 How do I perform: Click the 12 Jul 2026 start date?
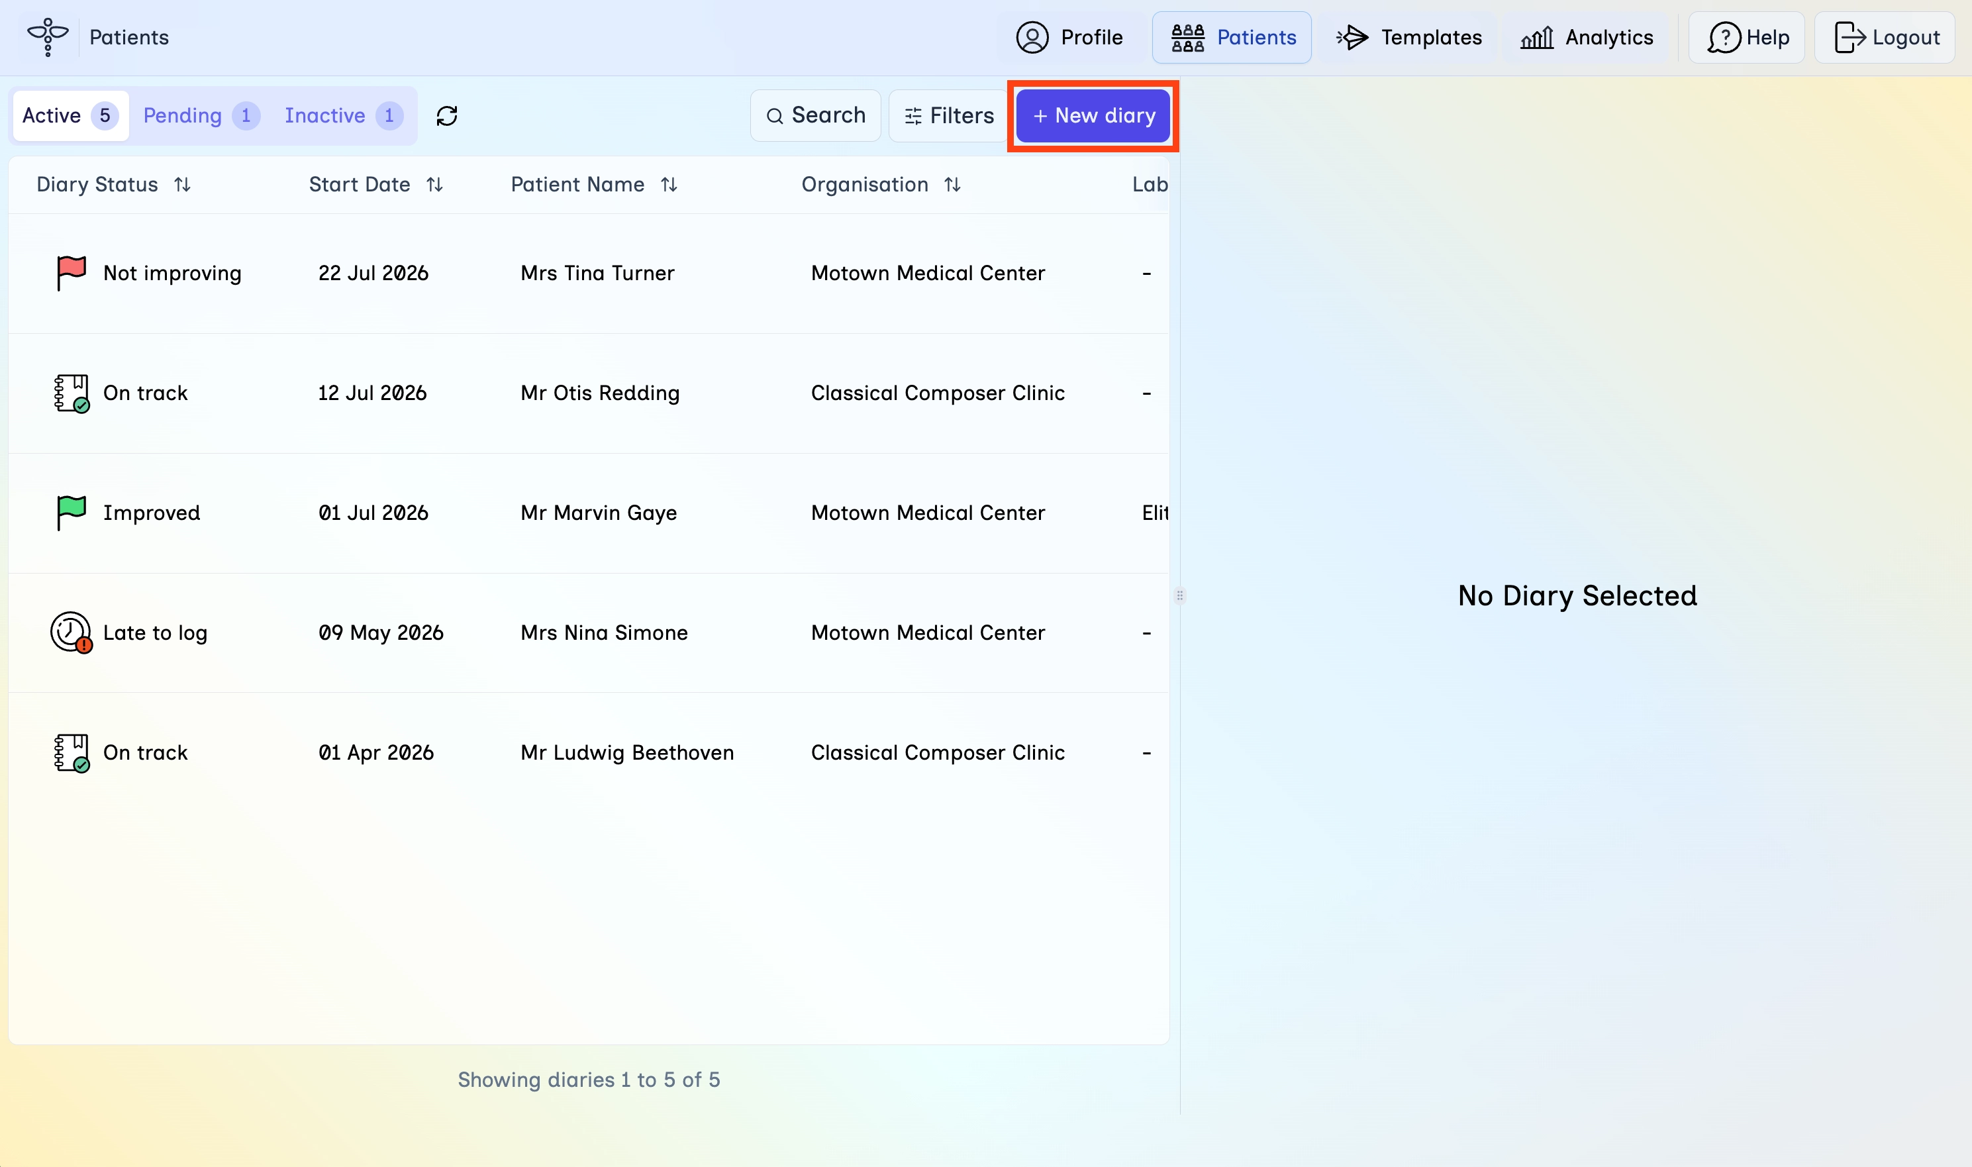[373, 393]
